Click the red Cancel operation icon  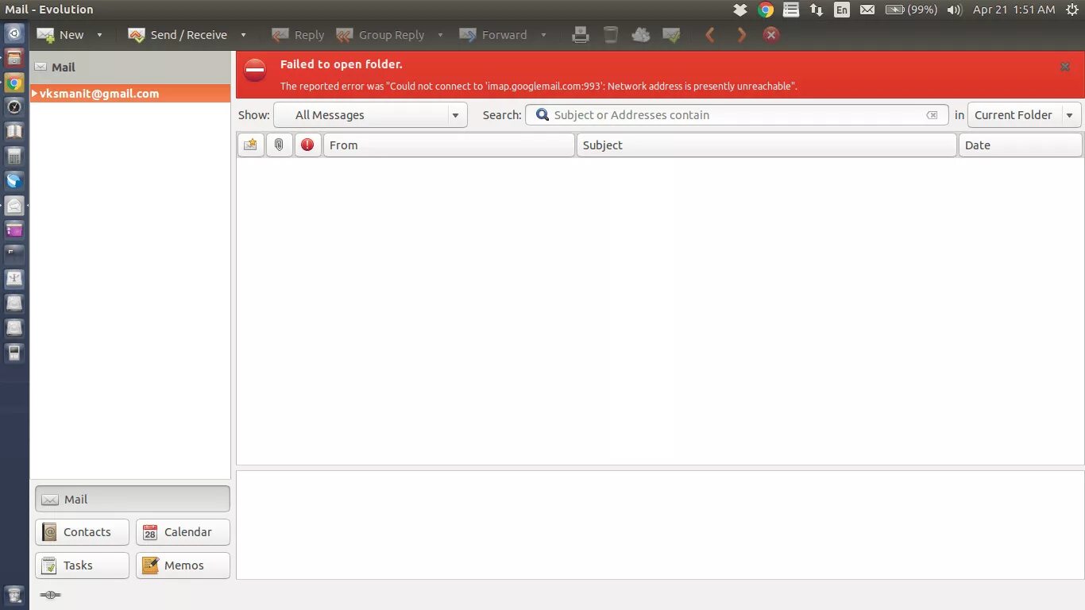tap(770, 35)
